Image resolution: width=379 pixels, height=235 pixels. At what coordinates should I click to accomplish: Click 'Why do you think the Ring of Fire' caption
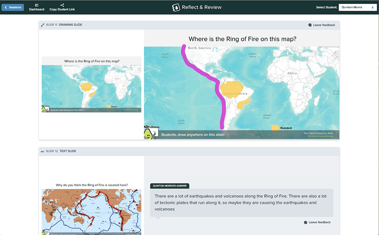pos(92,185)
